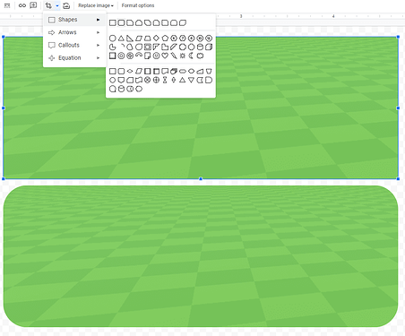This screenshot has width=405, height=336.
Task: Choose flowchart off-page connector shape
Action: (x=121, y=80)
